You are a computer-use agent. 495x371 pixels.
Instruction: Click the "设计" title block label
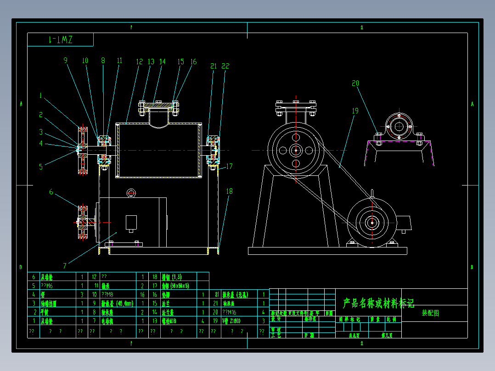pyautogui.click(x=276, y=319)
